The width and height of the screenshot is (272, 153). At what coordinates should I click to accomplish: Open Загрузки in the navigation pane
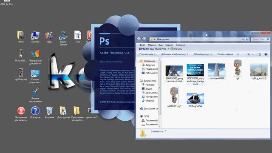click(x=148, y=65)
